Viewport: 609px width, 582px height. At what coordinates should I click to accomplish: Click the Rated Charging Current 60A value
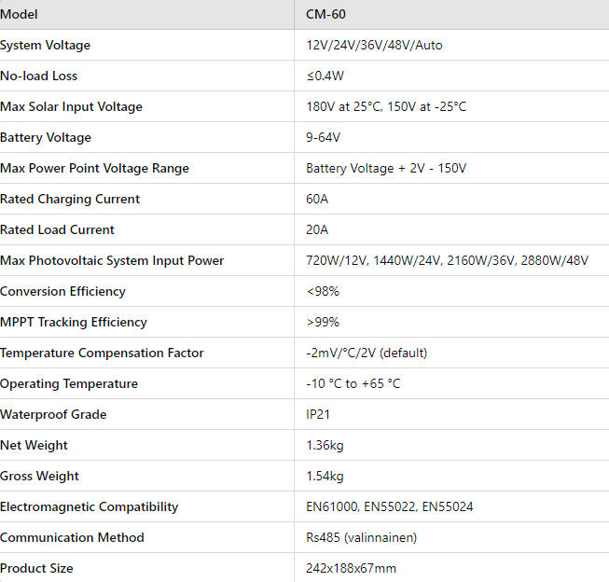click(x=317, y=199)
